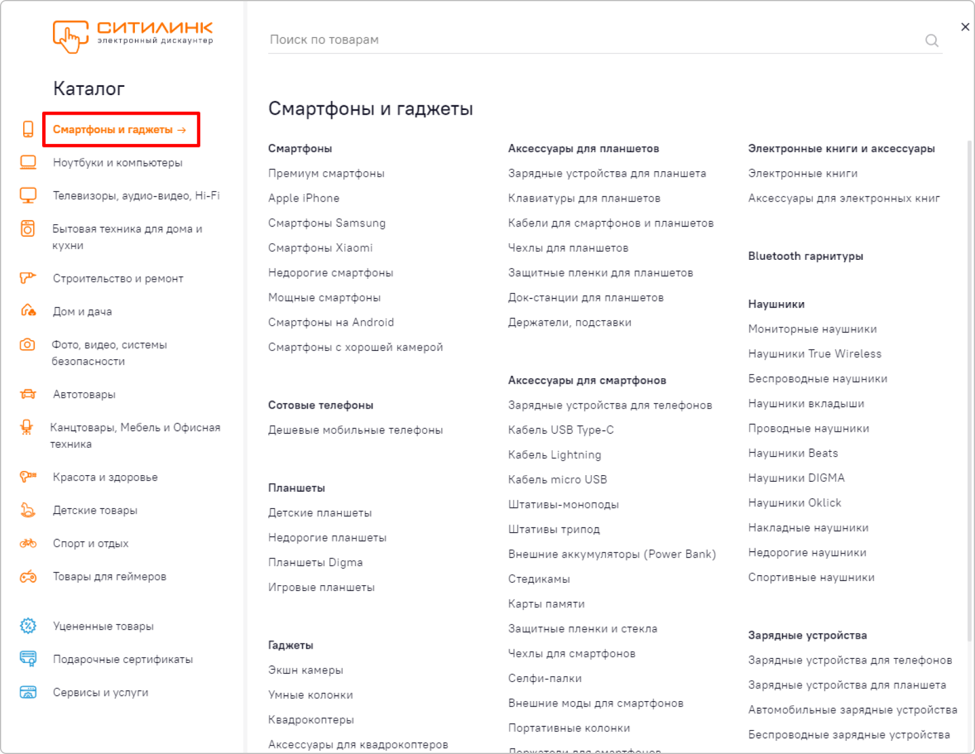Viewport: 975px width, 754px height.
Task: Open the Apple iPhone link
Action: pyautogui.click(x=304, y=198)
